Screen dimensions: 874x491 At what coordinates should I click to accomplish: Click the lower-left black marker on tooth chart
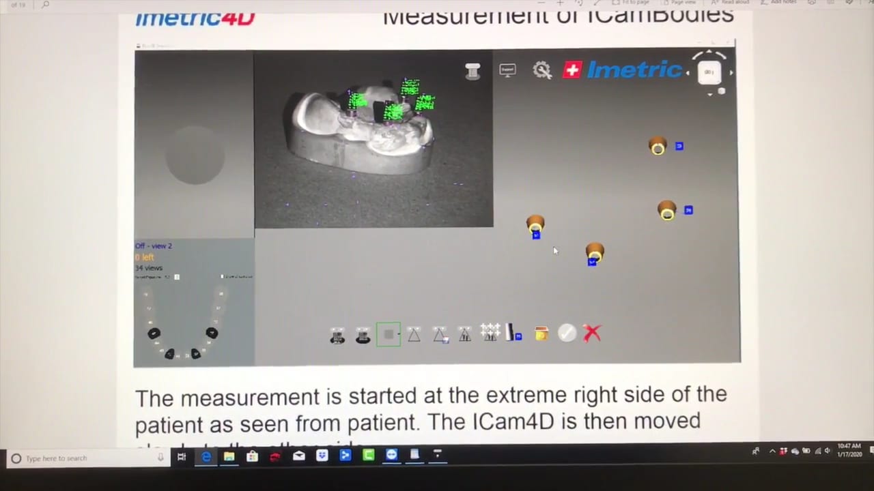[x=169, y=353]
